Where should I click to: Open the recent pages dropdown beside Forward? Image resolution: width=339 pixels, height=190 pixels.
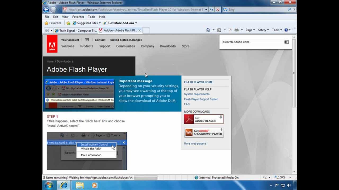pos(59,10)
